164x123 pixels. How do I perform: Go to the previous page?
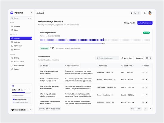pos(146,109)
